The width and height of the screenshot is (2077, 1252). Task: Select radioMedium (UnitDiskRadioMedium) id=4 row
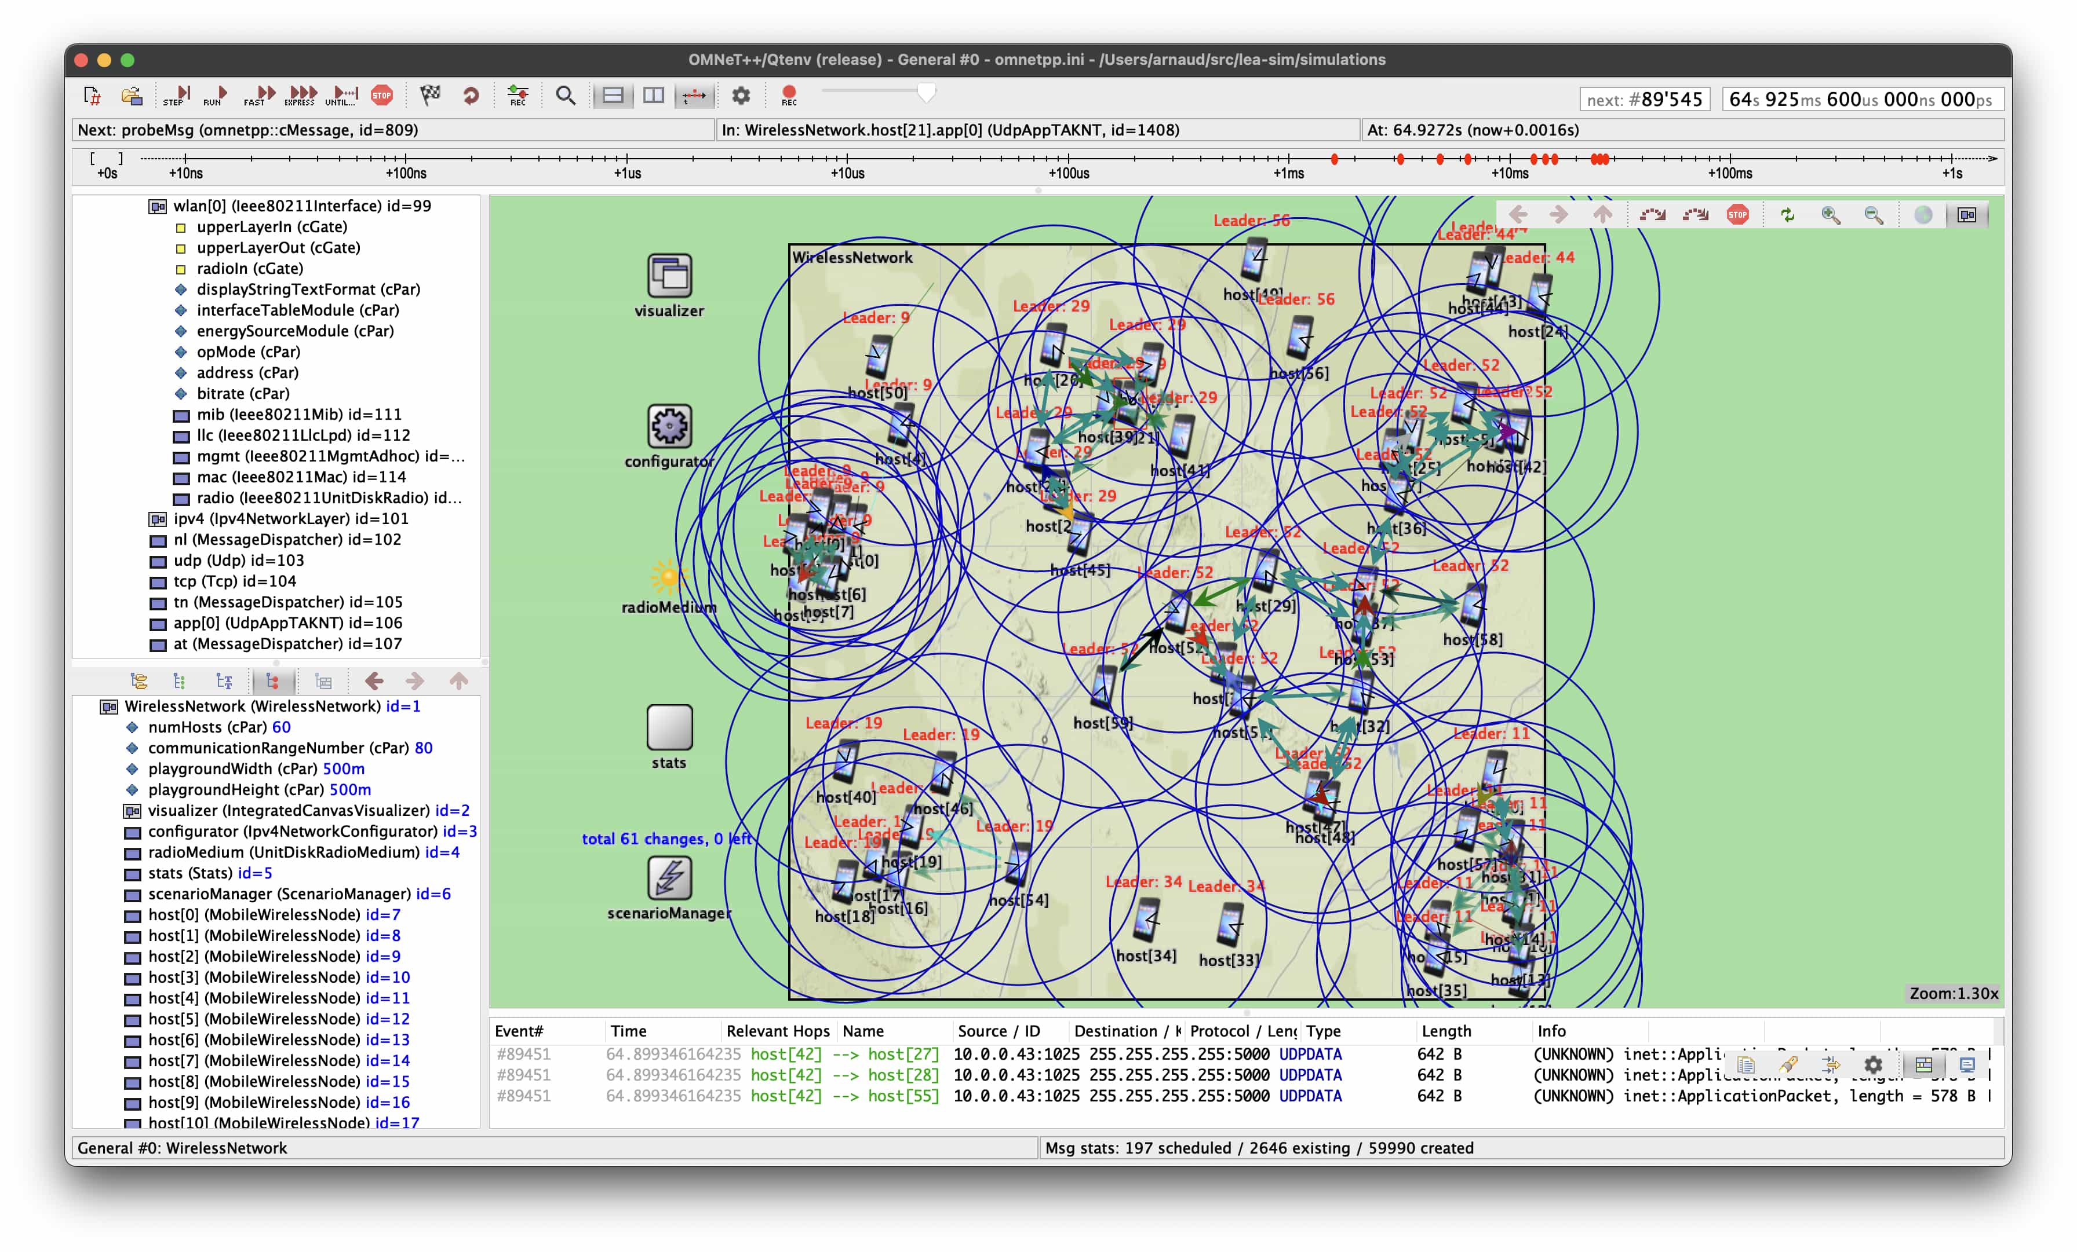291,852
